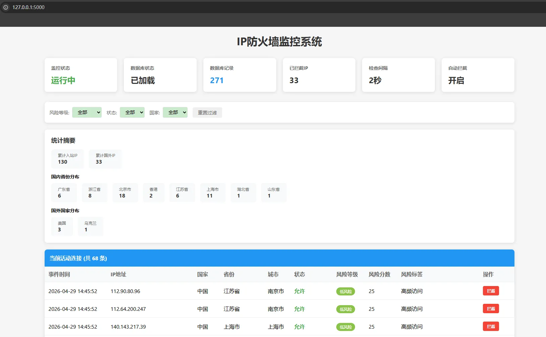Viewport: 546px width, 337px height.
Task: Select the 广东省 province chip
Action: click(64, 192)
